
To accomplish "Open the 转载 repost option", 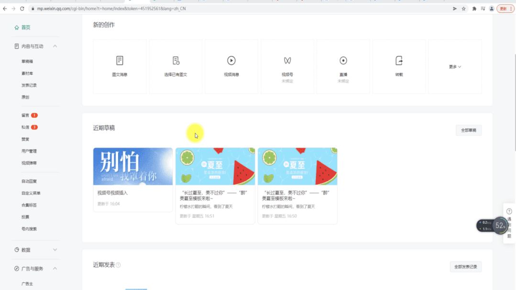I will (x=399, y=67).
